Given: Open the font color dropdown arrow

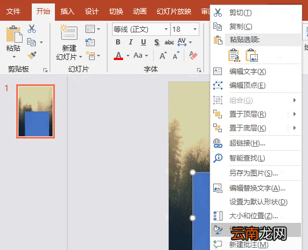Looking at the screenshot, I should (x=128, y=56).
